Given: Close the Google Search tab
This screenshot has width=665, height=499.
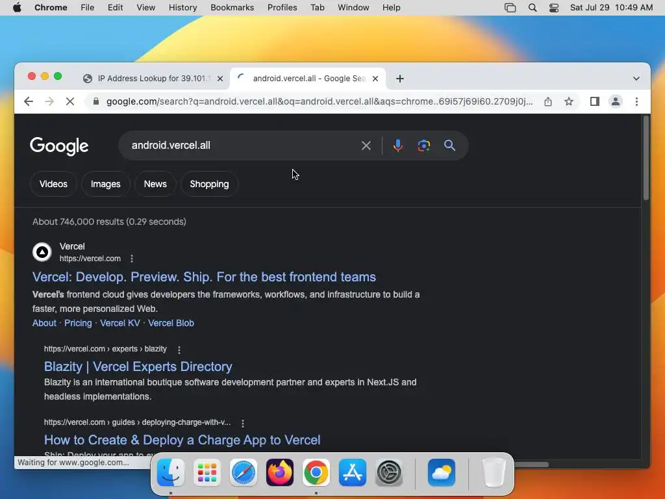Looking at the screenshot, I should click(375, 79).
